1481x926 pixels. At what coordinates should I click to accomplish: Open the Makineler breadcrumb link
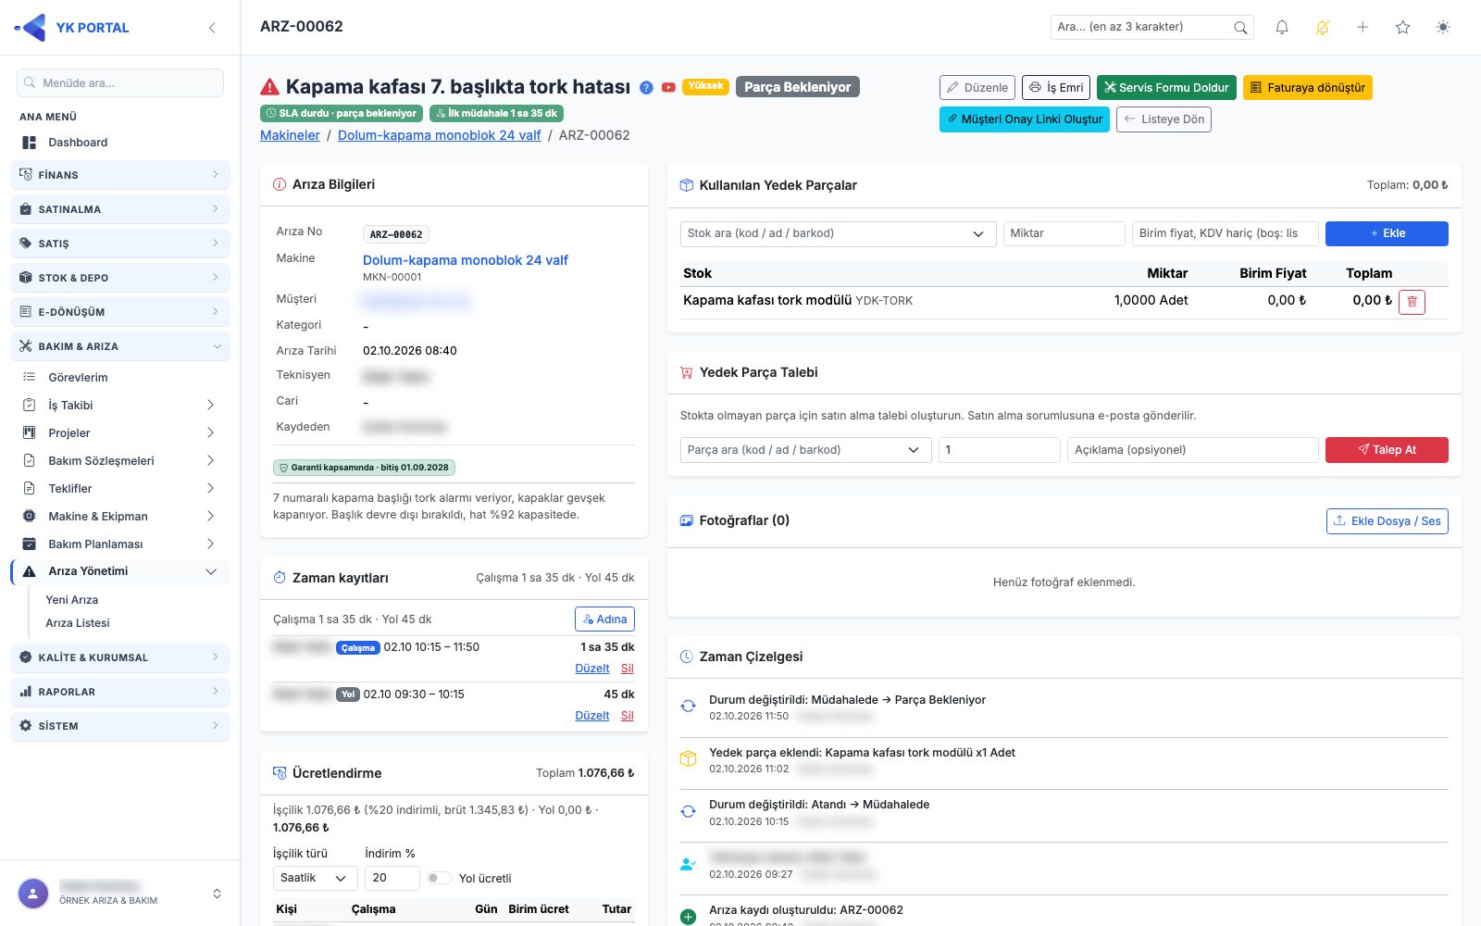pos(290,135)
